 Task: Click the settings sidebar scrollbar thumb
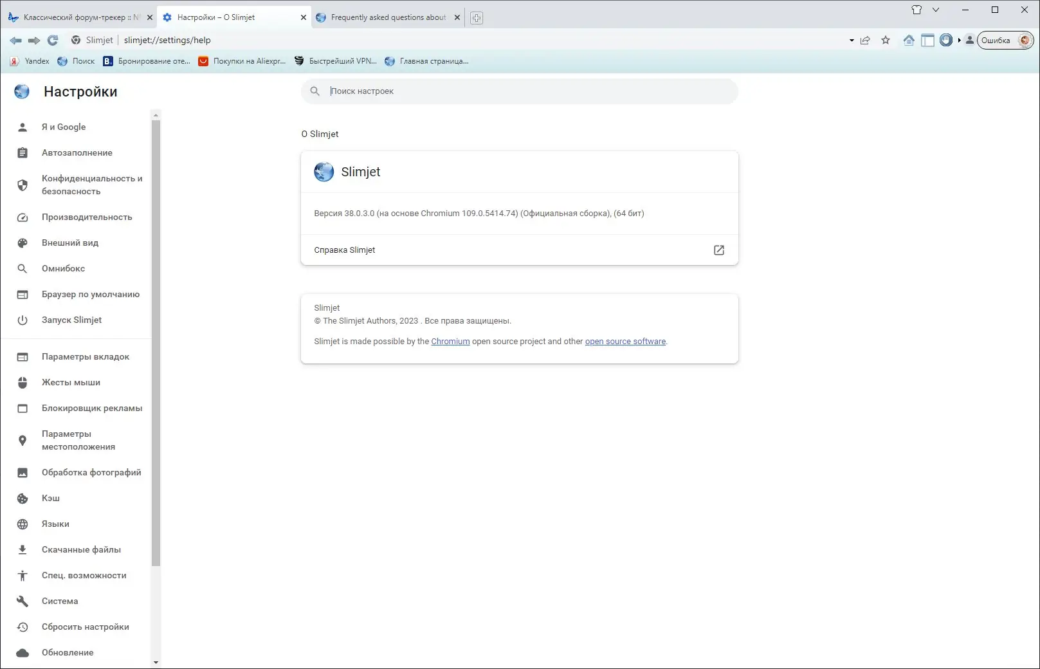pos(156,342)
